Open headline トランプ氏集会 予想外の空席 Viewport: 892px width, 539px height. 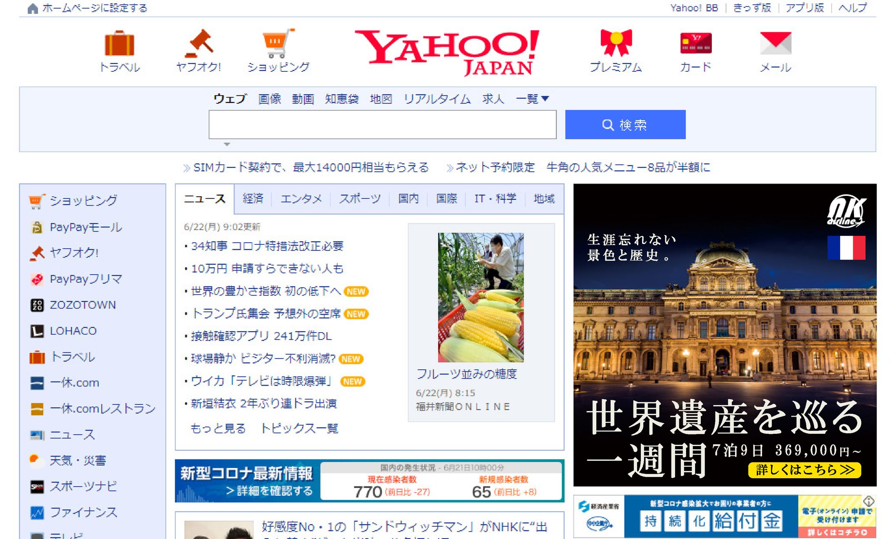point(266,313)
